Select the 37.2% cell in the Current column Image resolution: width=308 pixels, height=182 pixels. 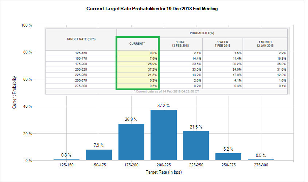(138, 69)
